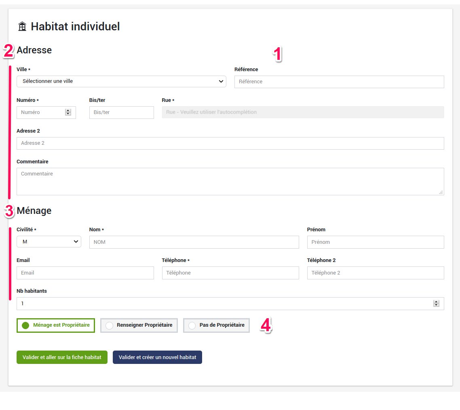
Task: Click the stepper arrows in Nb habitants field
Action: coord(436,303)
